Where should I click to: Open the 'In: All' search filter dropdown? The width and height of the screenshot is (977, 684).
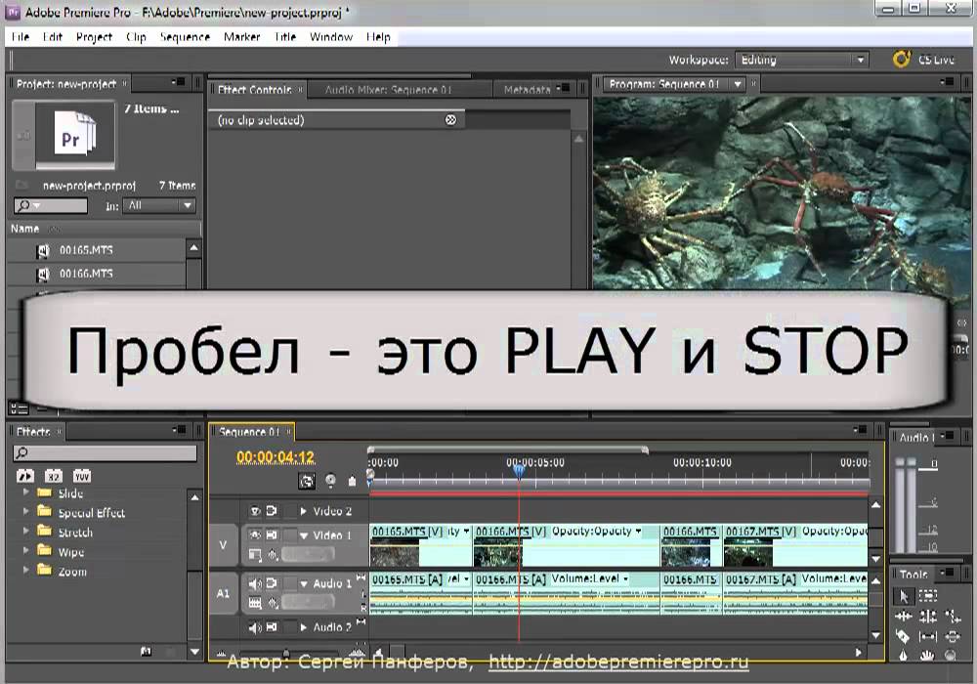[159, 205]
